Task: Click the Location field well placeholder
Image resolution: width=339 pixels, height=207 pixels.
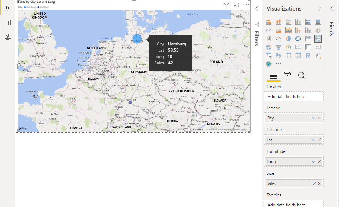Action: pyautogui.click(x=294, y=96)
